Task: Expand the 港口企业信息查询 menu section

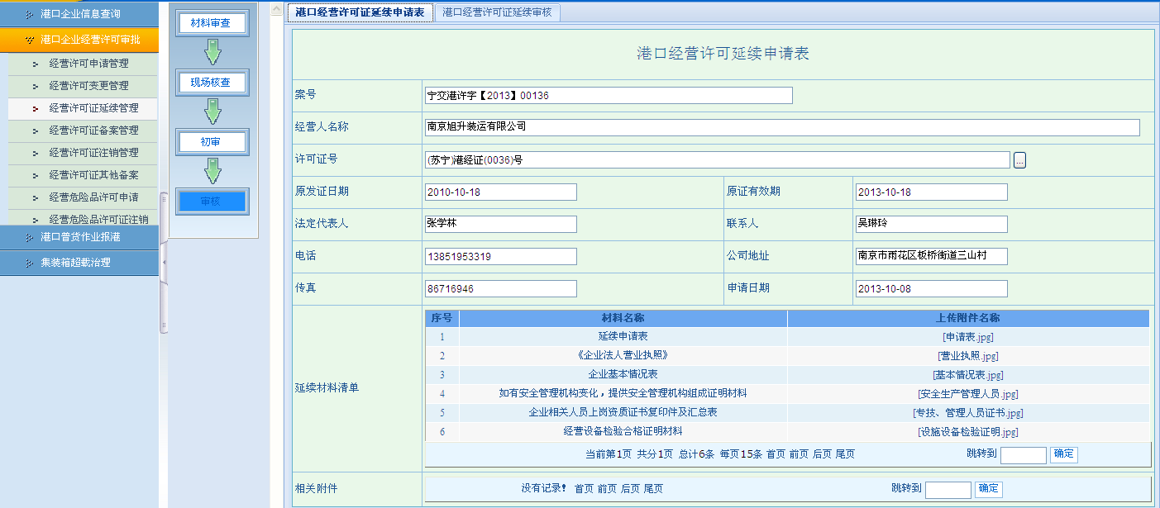Action: tap(79, 14)
